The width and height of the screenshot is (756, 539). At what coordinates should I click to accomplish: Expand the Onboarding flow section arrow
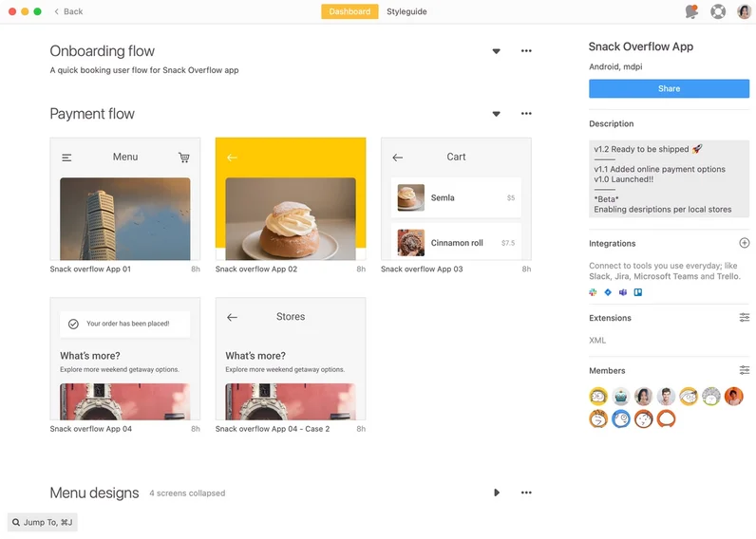pyautogui.click(x=496, y=51)
